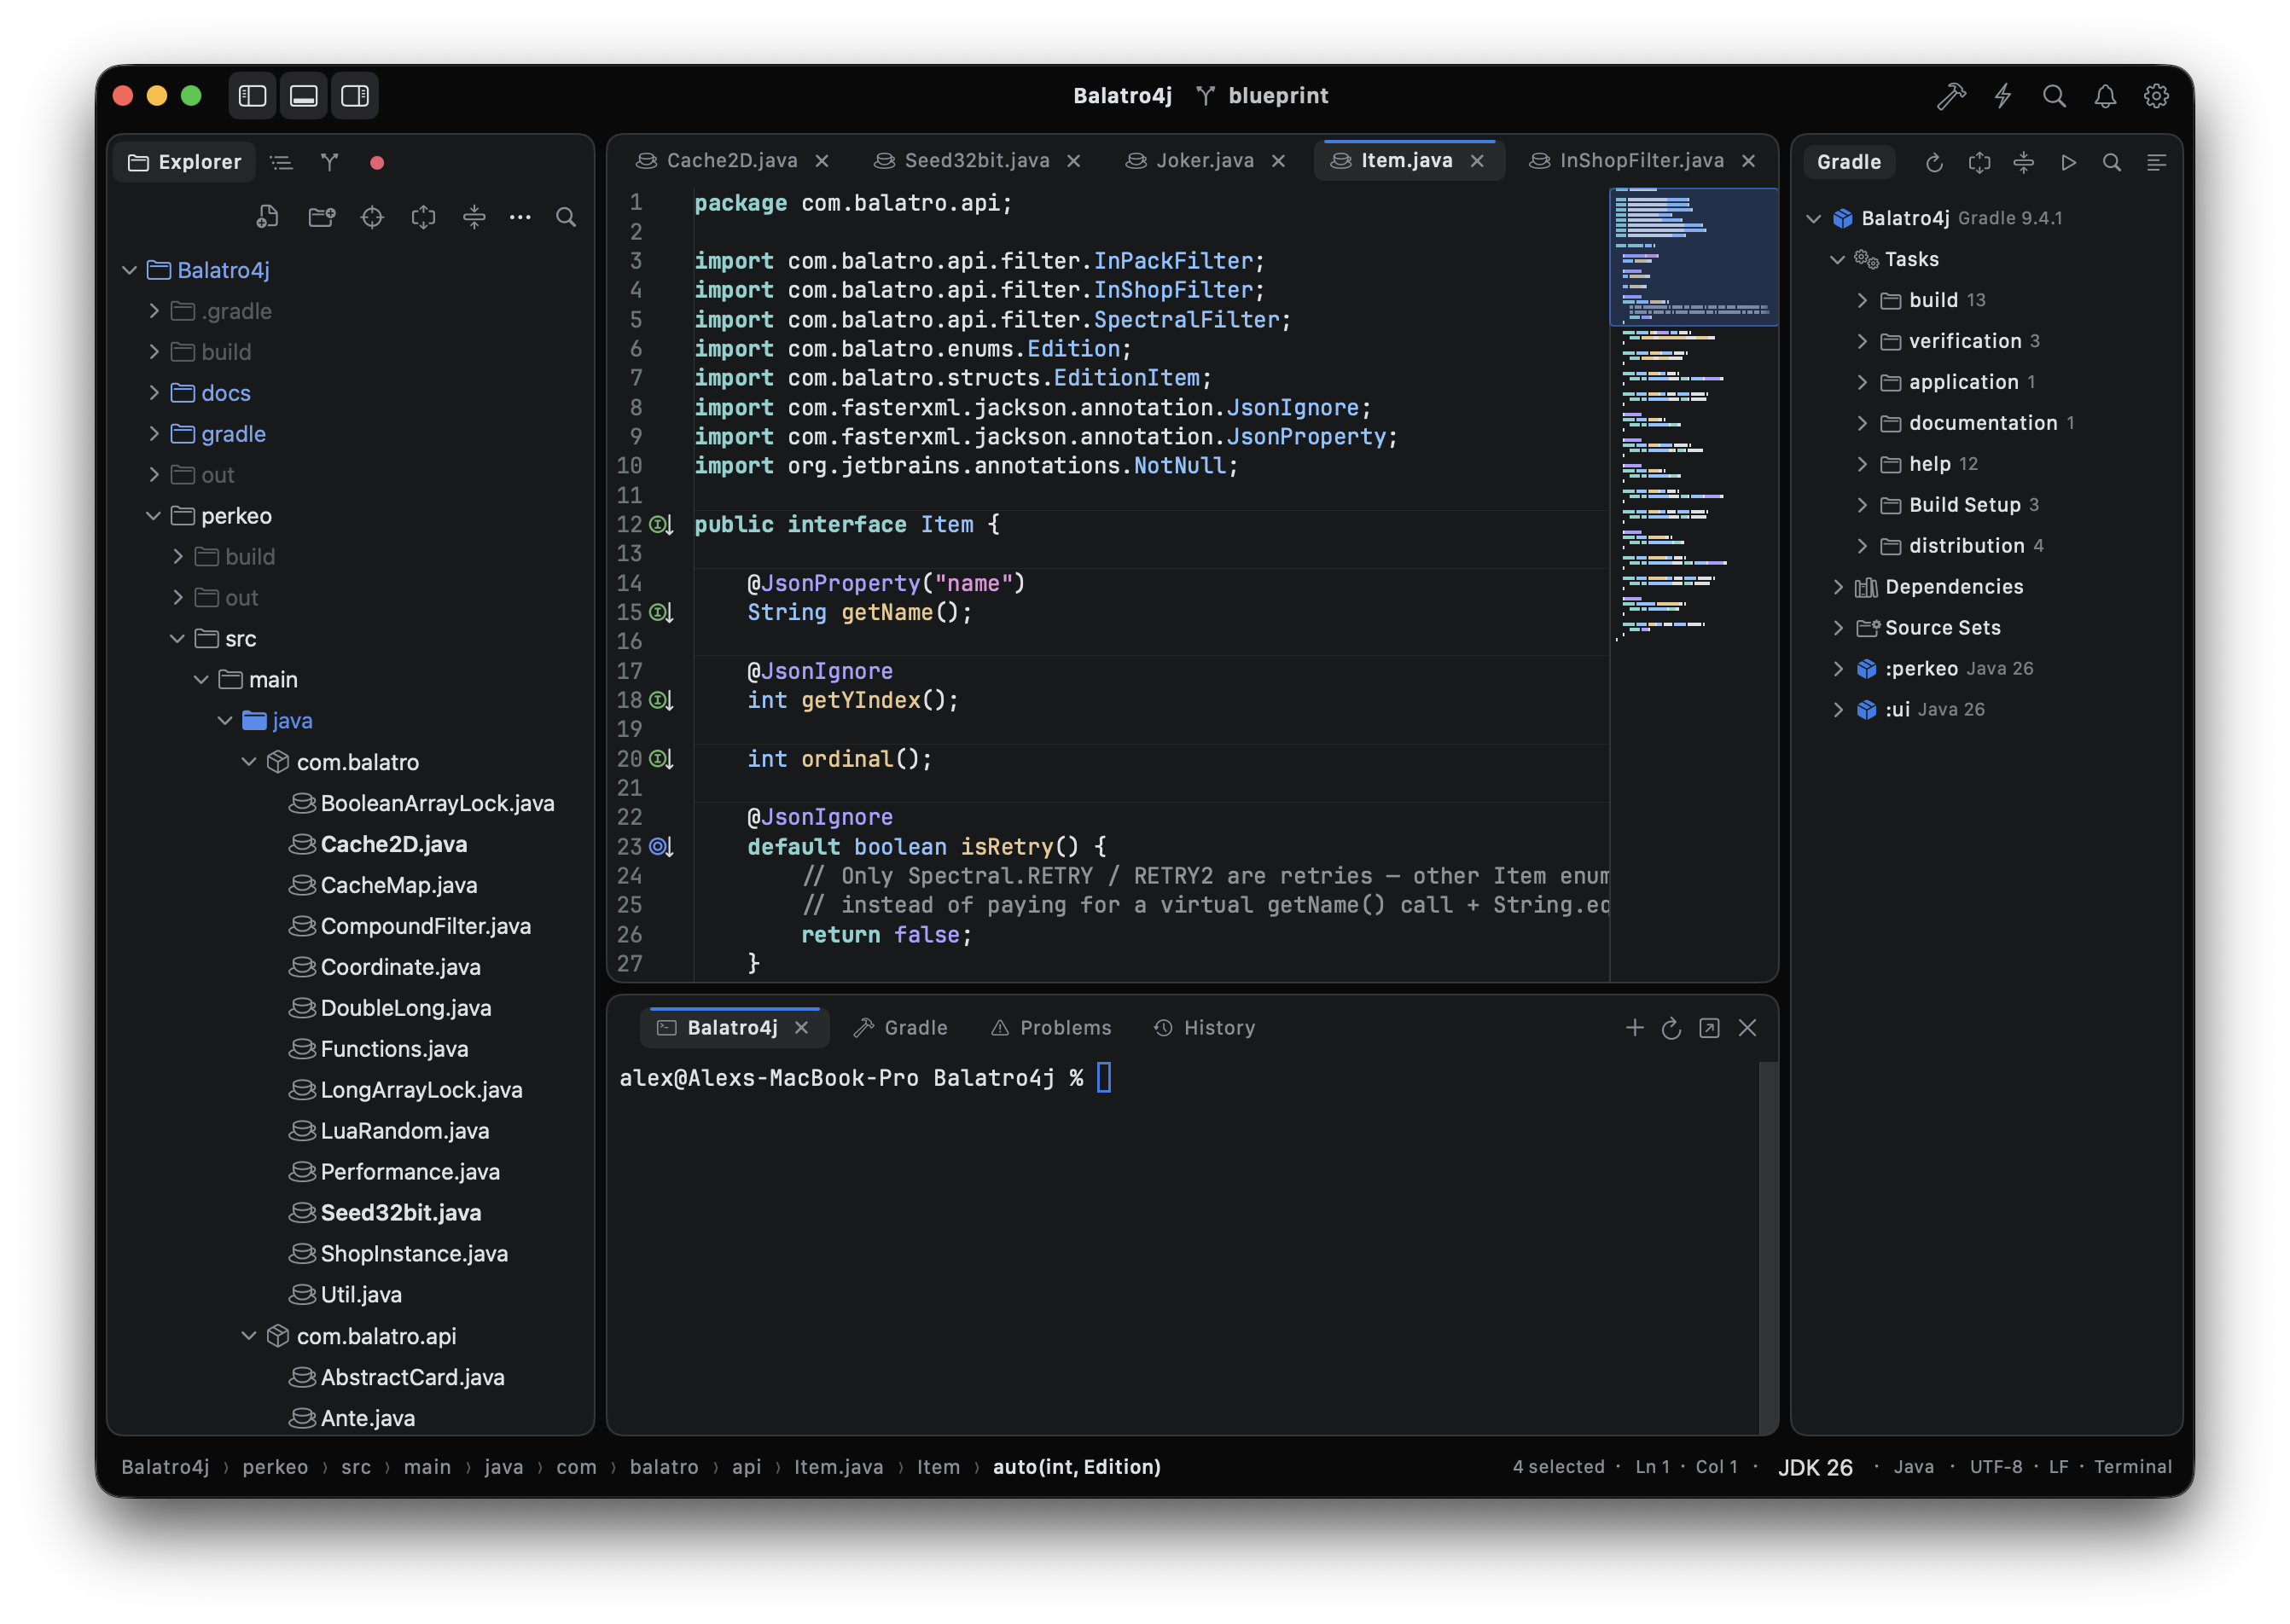Click the Item.java breadcrumb segment

click(x=839, y=1467)
